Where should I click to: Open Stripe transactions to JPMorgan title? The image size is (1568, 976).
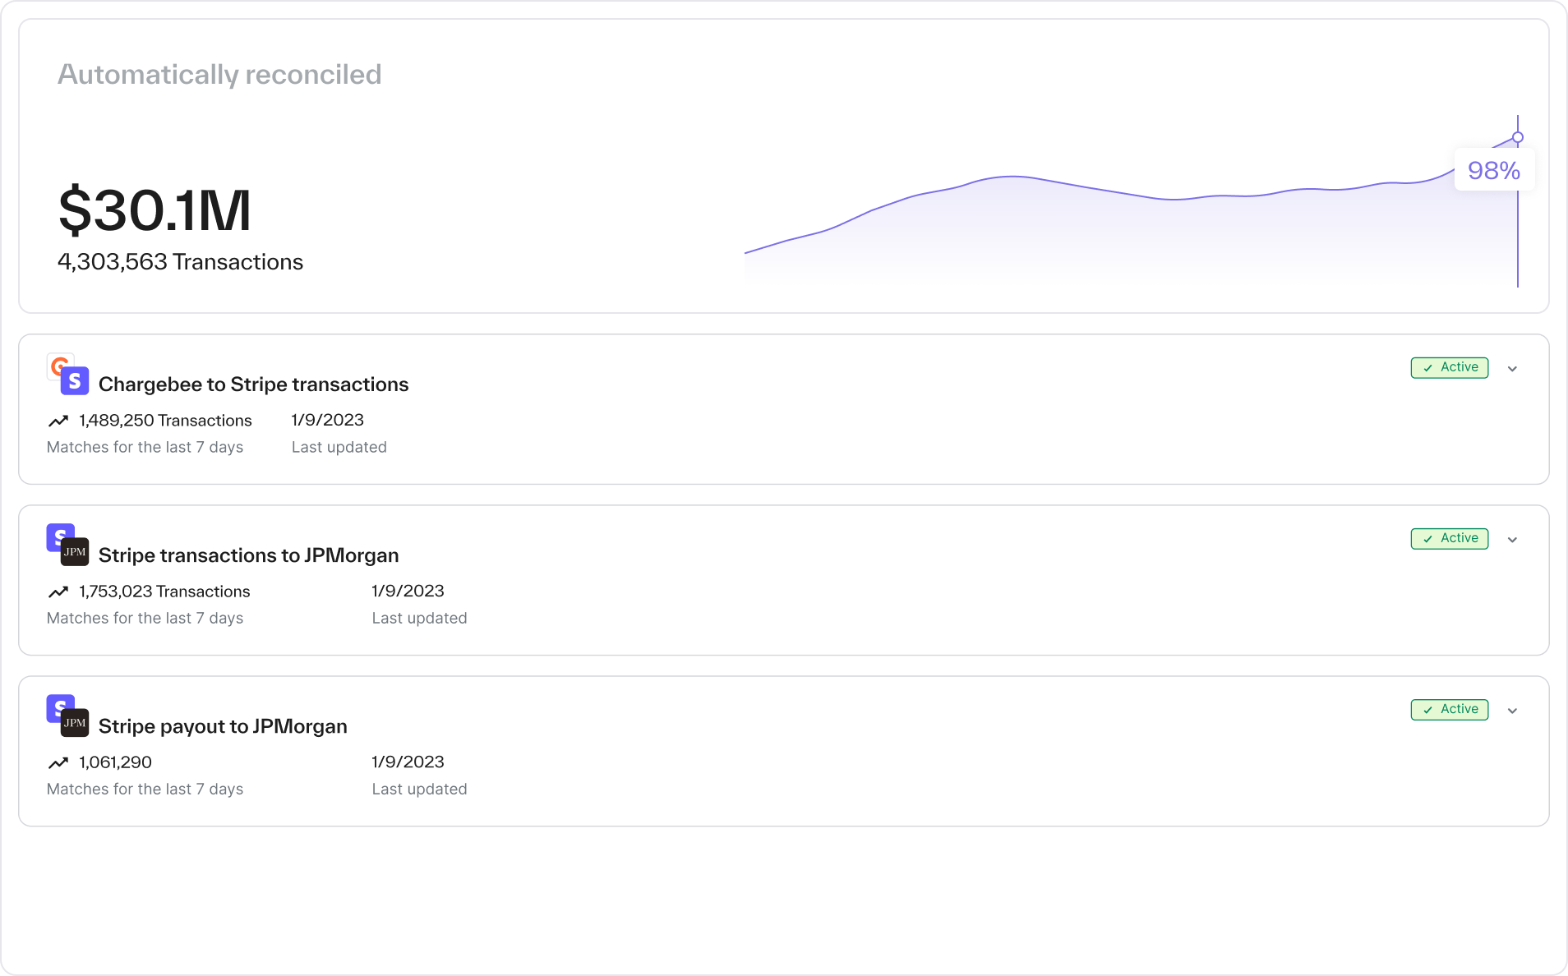pyautogui.click(x=248, y=555)
